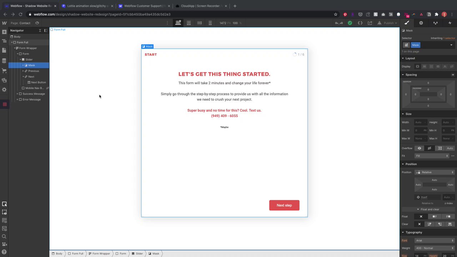Click the green status checkmark
Image resolution: width=457 pixels, height=257 pixels.
350,23
